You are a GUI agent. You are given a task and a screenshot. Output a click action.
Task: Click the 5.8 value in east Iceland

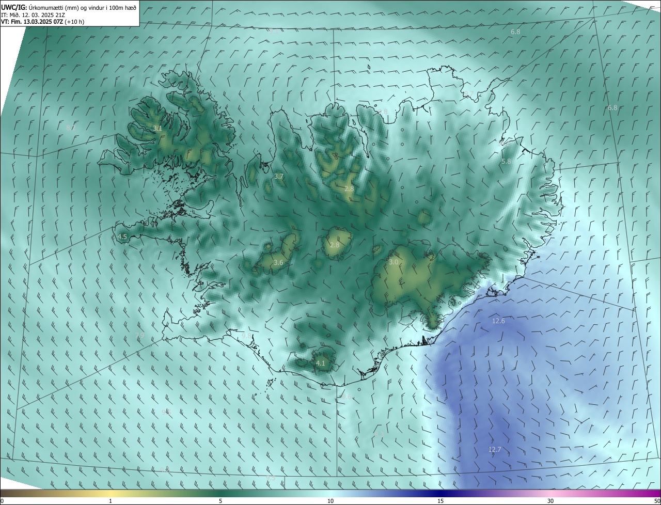[506, 161]
